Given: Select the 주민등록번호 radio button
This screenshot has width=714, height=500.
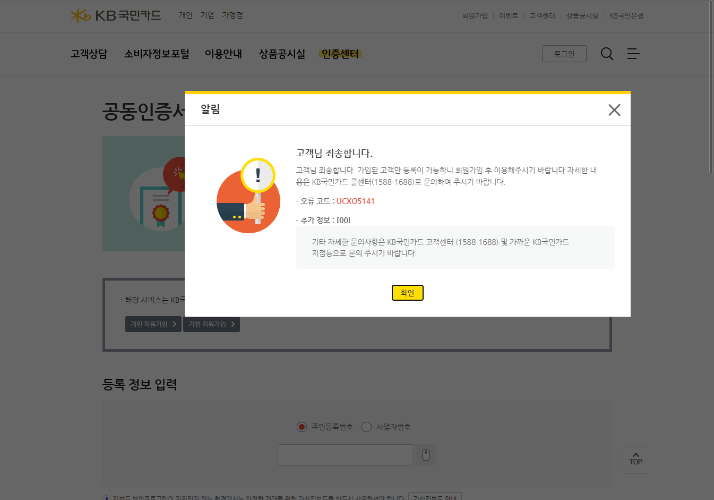Looking at the screenshot, I should click(302, 427).
